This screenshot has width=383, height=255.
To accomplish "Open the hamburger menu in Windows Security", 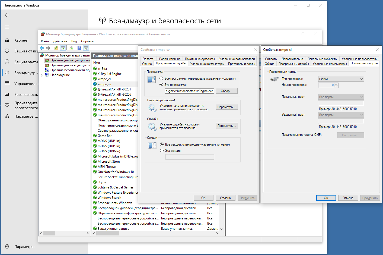I will [x=7, y=27].
